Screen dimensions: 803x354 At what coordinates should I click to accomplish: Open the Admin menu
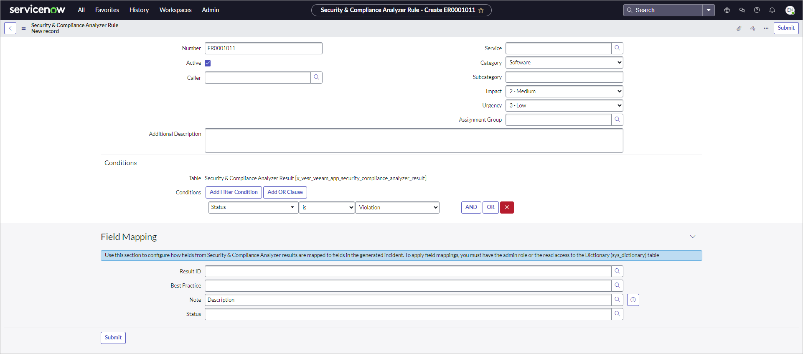click(x=211, y=10)
